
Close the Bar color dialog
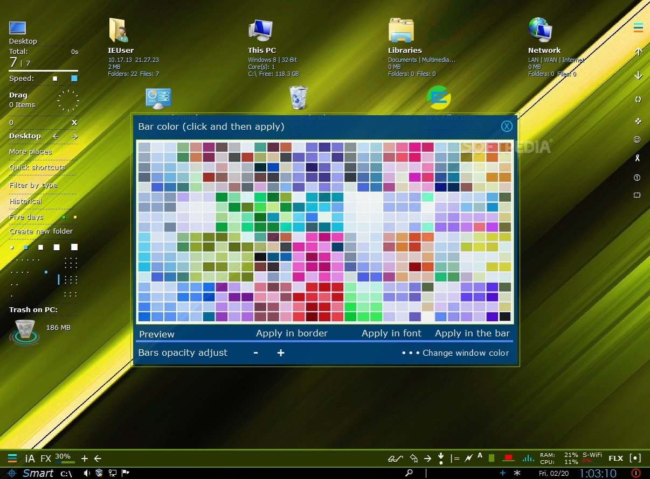pos(507,126)
